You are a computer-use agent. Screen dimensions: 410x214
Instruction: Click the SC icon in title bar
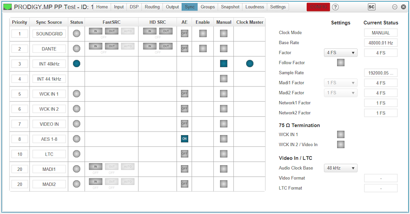372,7
